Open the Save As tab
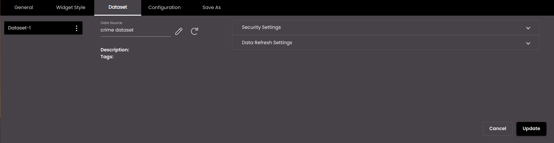 [212, 8]
